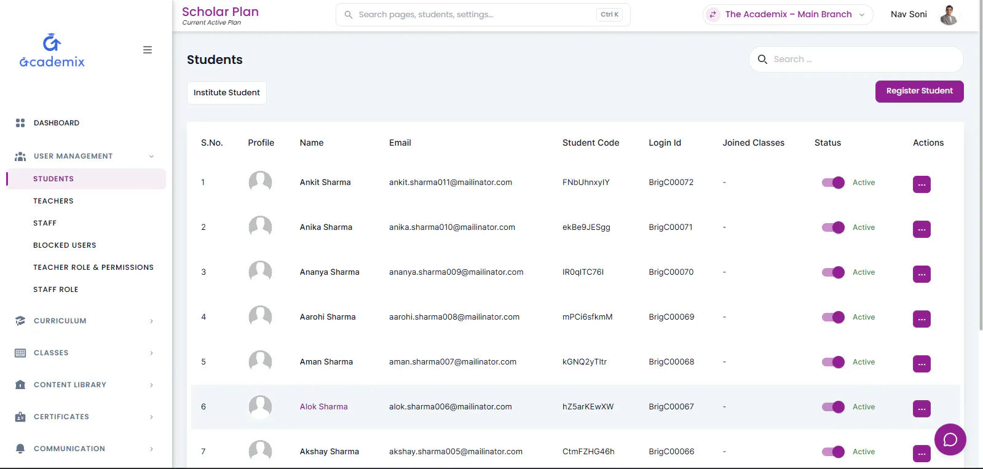The image size is (983, 469).
Task: Toggle Ankit Sharma's active status
Action: (834, 183)
